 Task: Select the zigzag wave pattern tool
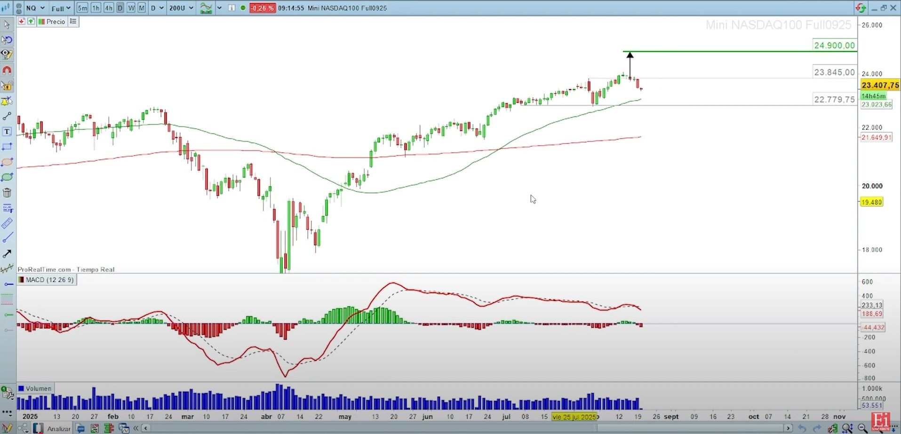tap(7, 269)
